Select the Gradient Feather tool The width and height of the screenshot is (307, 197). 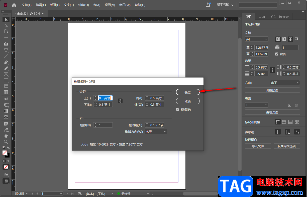pos(6,117)
